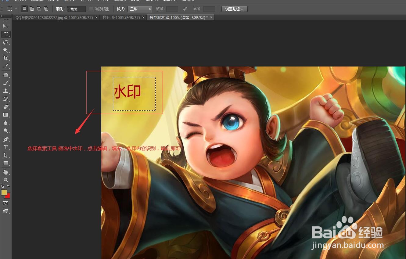Select the Move tool
The height and width of the screenshot is (259, 406).
(x=6, y=27)
